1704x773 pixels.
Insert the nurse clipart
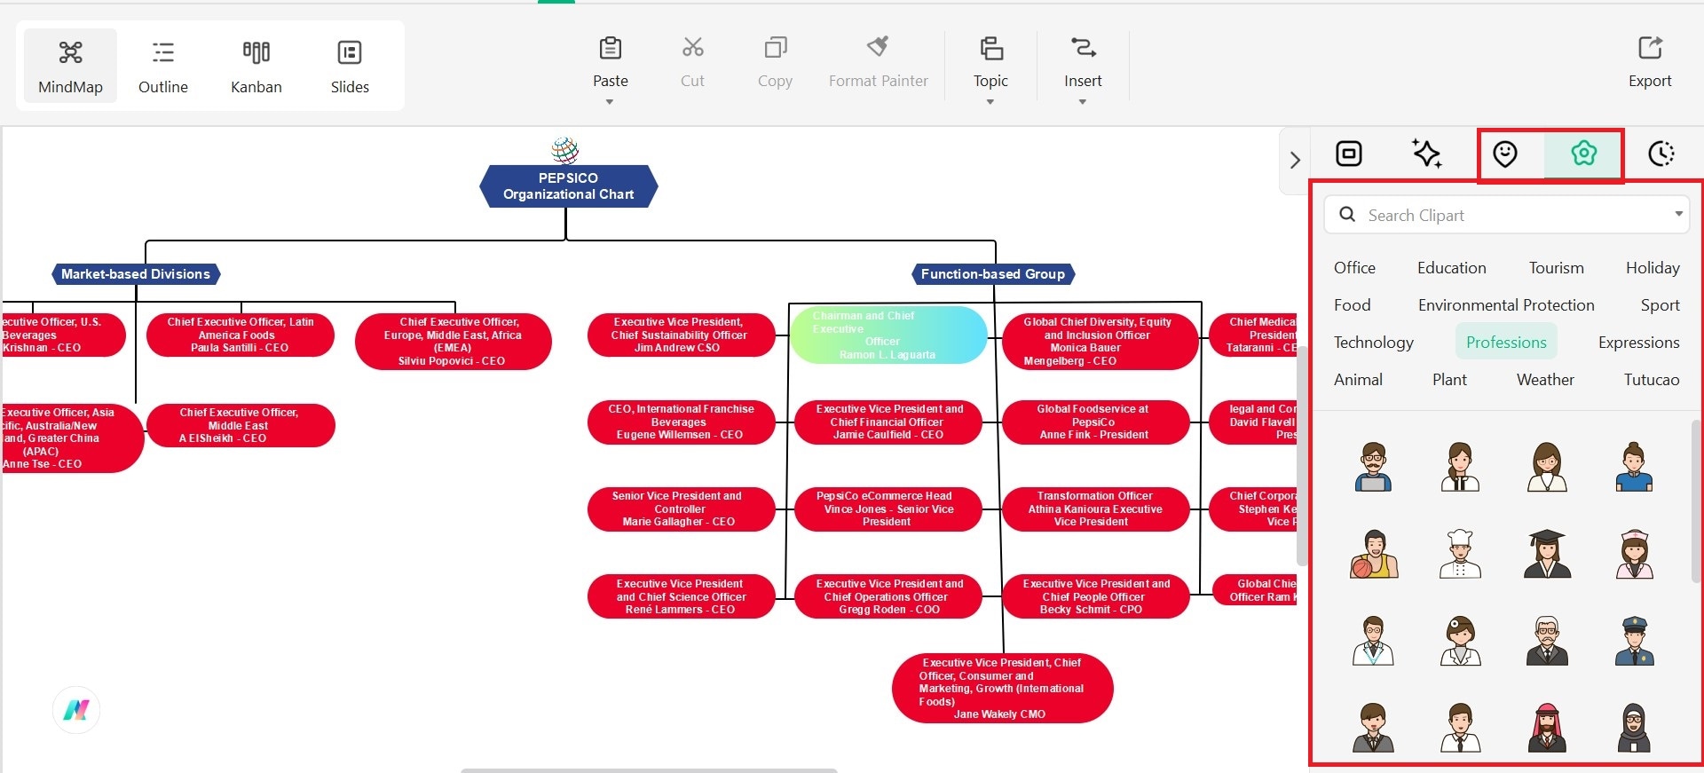[1634, 554]
